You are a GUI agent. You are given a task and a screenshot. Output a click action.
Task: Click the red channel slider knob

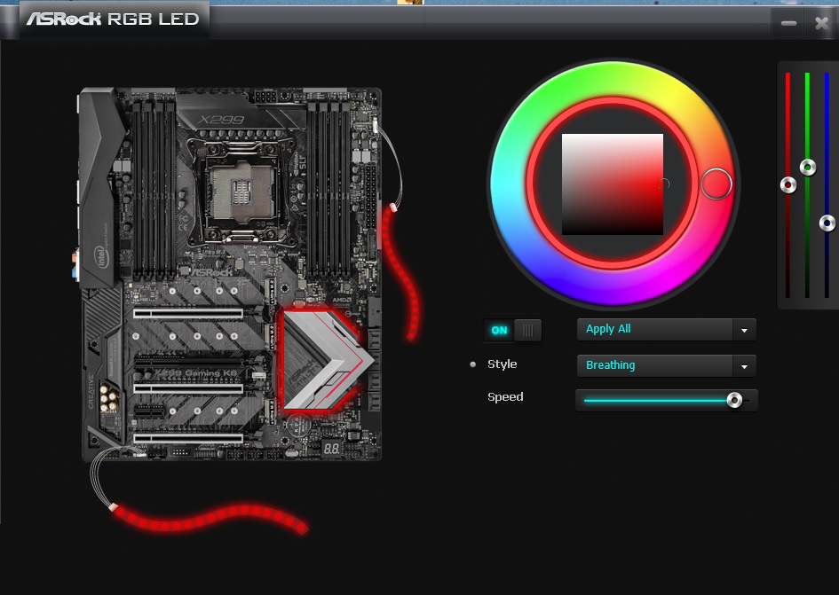click(788, 185)
